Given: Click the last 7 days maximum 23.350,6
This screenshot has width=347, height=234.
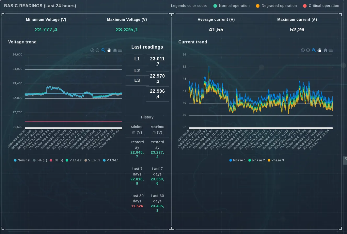Looking at the screenshot, I should point(157,181).
